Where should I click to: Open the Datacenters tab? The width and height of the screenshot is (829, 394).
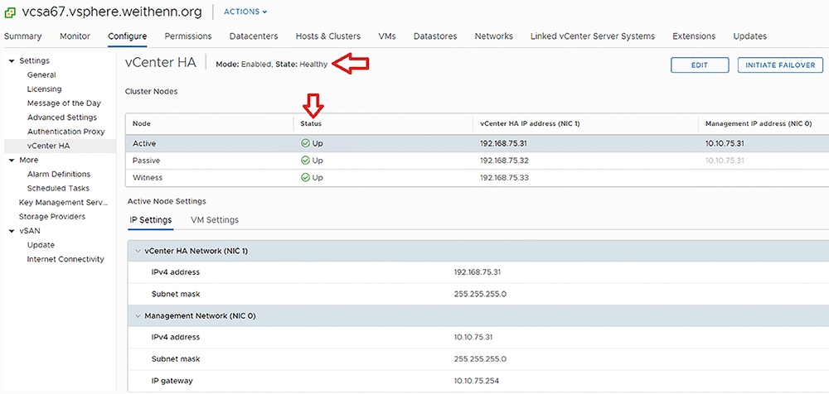[254, 36]
